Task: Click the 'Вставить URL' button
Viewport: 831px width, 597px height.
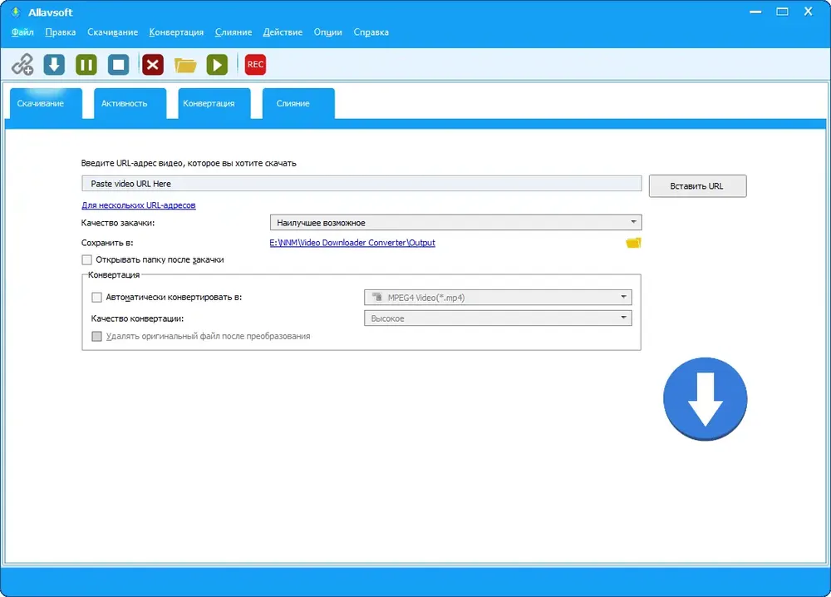Action: click(697, 186)
